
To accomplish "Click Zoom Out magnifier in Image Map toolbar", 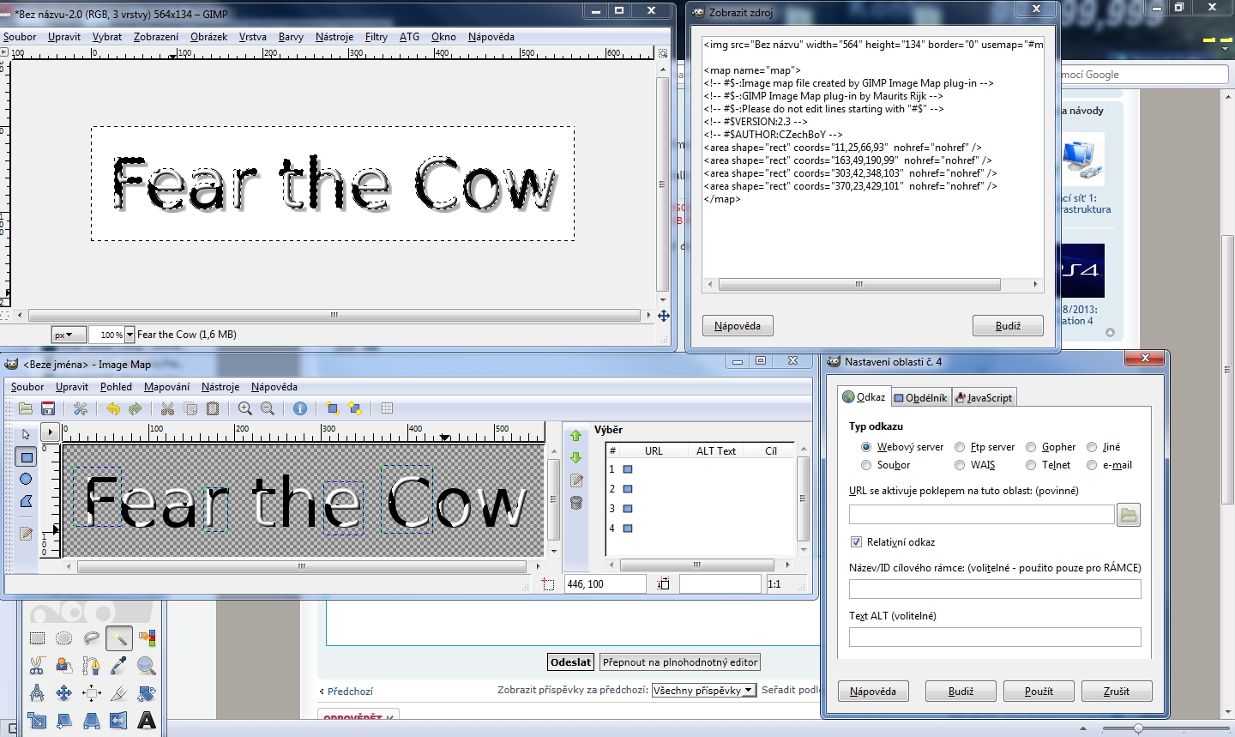I will pyautogui.click(x=268, y=408).
